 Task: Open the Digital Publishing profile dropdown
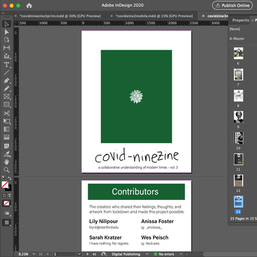(x=147, y=254)
